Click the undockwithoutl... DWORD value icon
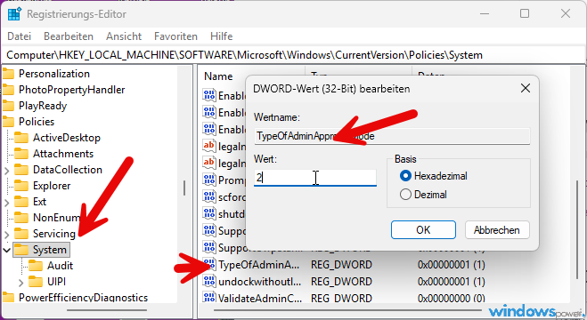The width and height of the screenshot is (587, 320). point(209,282)
